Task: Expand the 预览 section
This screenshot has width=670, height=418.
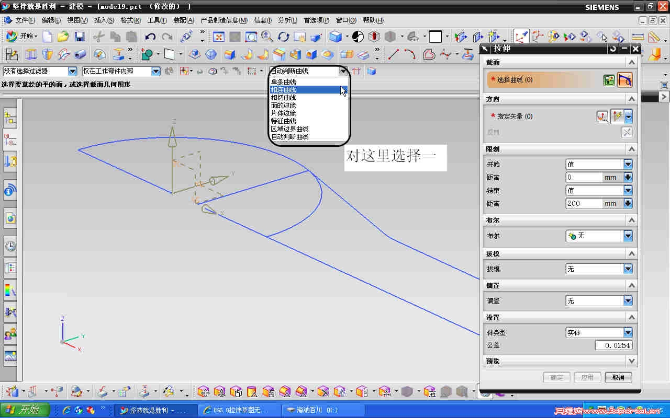Action: 560,361
